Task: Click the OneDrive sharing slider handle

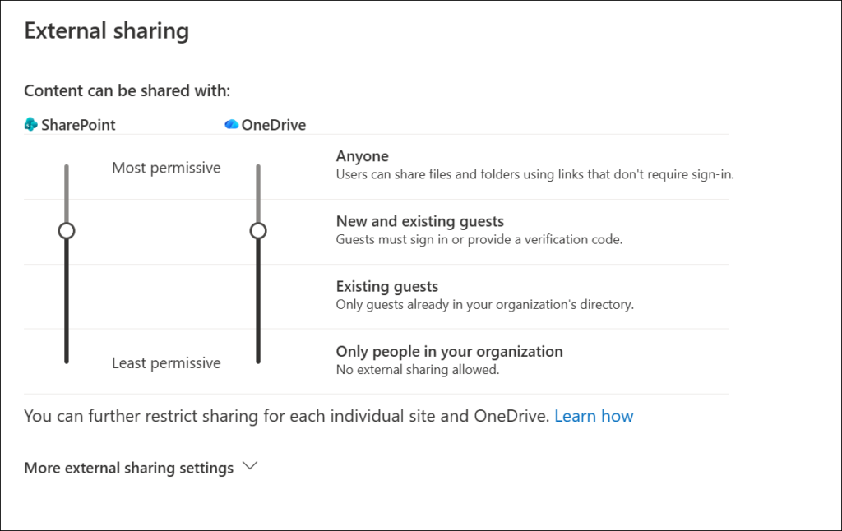Action: click(258, 231)
